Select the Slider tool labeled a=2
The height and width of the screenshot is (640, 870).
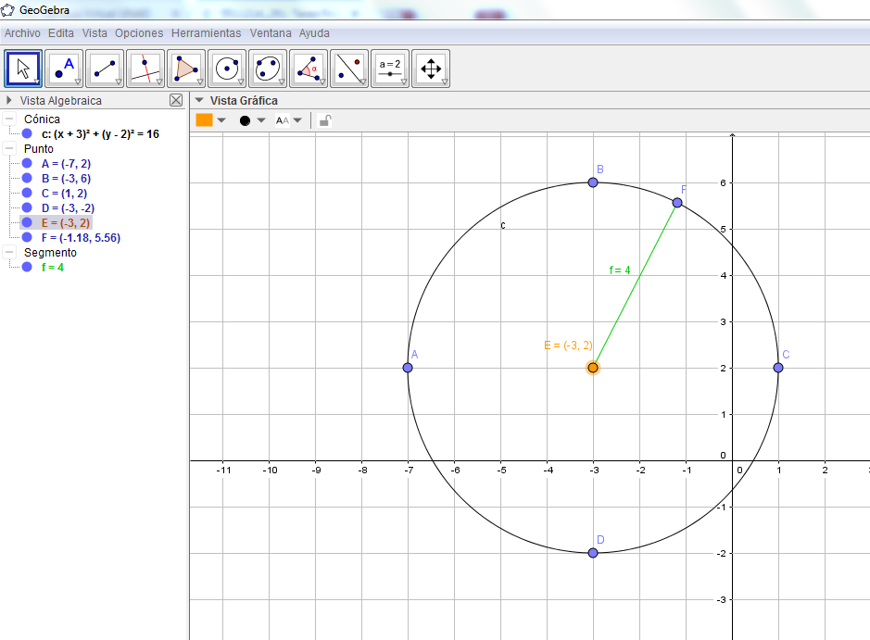(389, 68)
